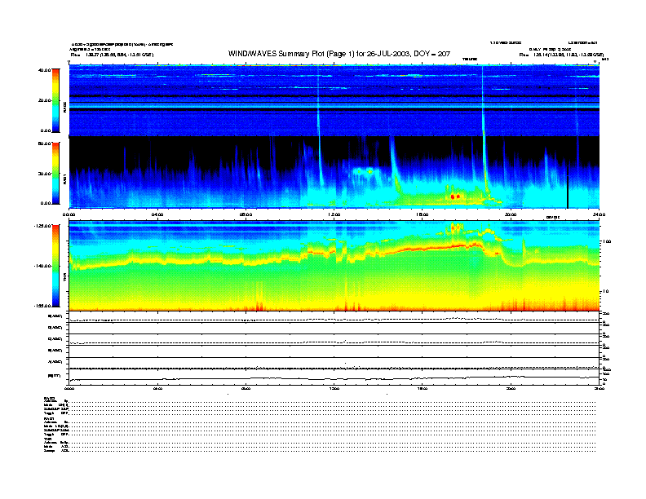This screenshot has height=499, width=646.
Task: Click the 40.00 color scale label
Action: pyautogui.click(x=44, y=70)
